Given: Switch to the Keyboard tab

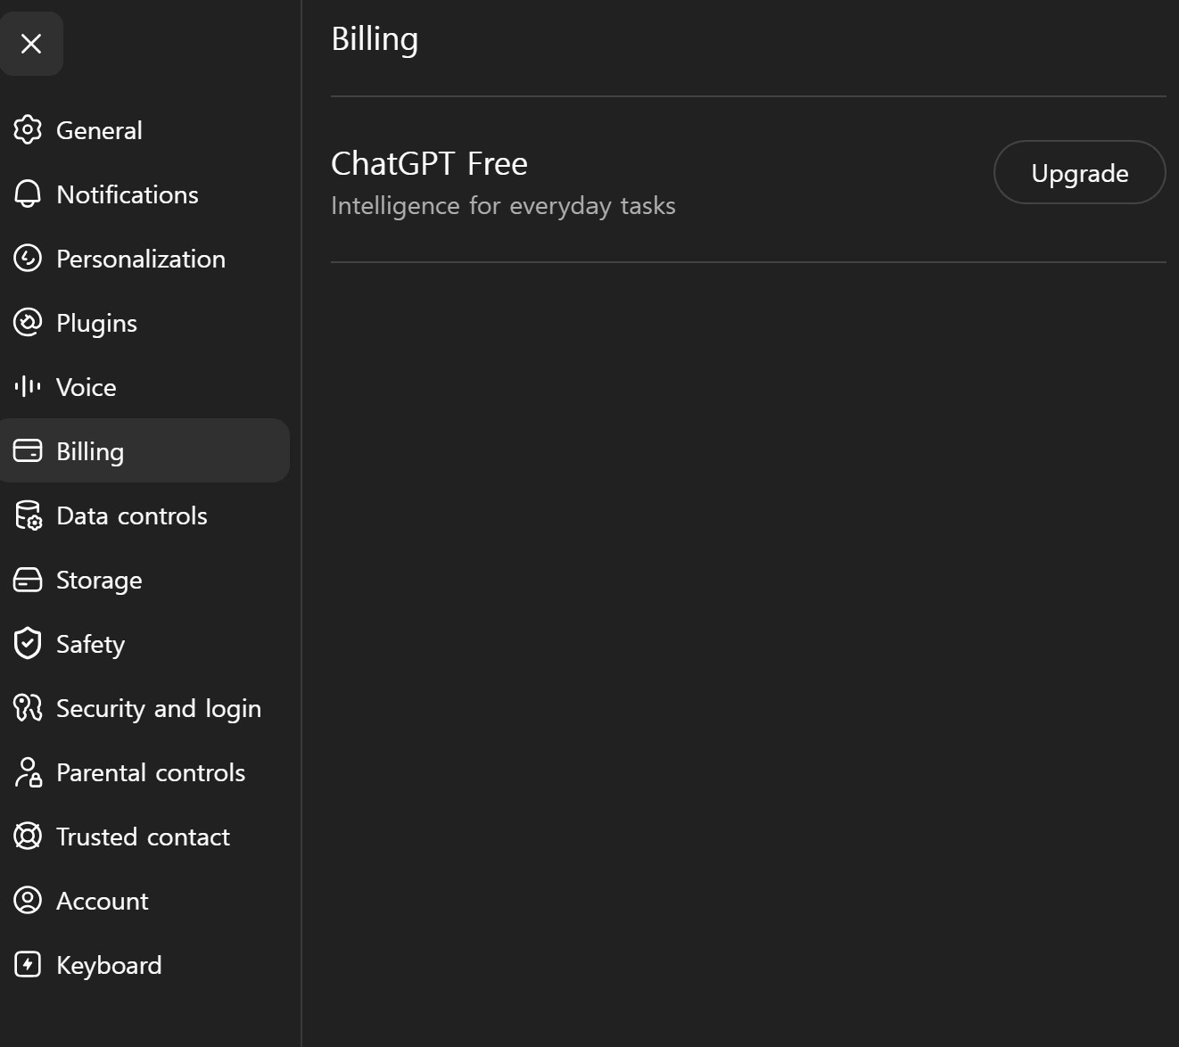Looking at the screenshot, I should pos(144,965).
